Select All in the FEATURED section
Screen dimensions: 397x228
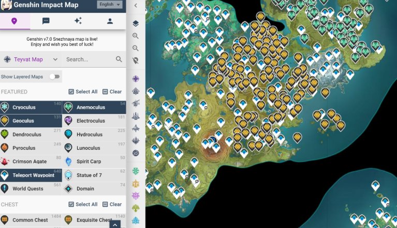click(x=83, y=92)
